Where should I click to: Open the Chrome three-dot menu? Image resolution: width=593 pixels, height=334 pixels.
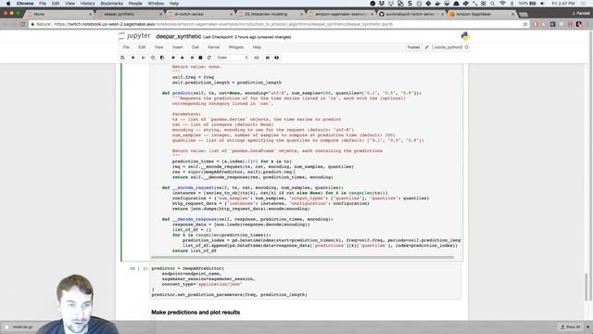click(588, 24)
